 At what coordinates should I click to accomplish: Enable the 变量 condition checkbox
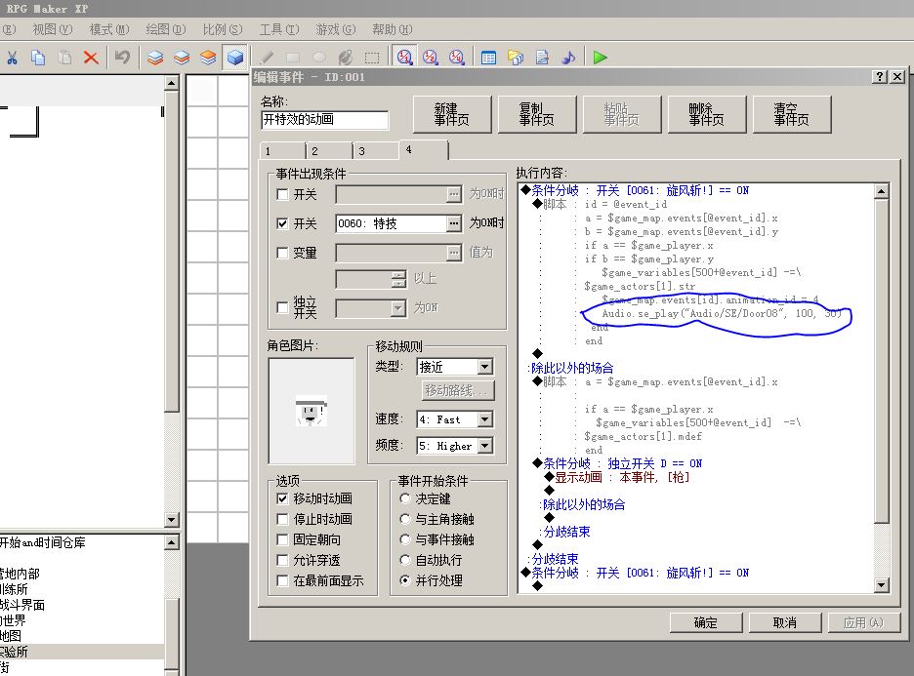(283, 253)
